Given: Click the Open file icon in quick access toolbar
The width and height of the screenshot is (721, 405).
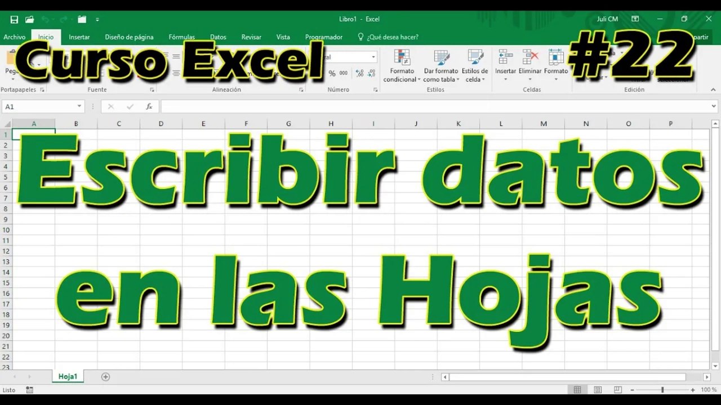Looking at the screenshot, I should pos(29,19).
